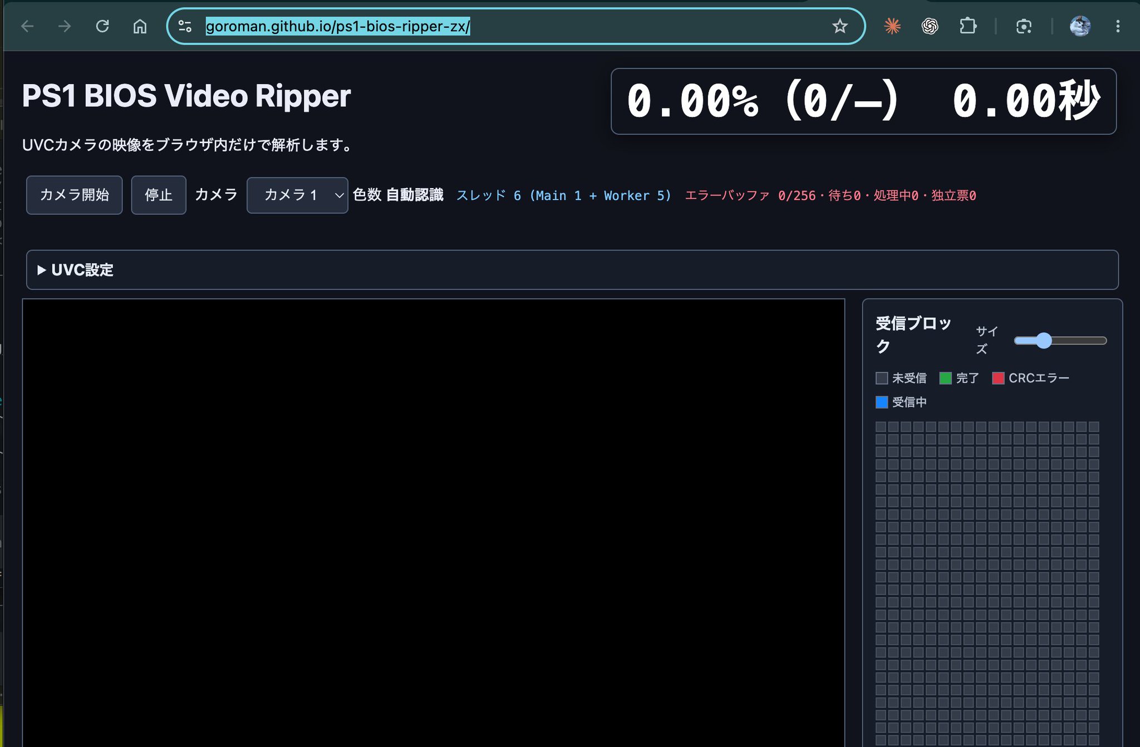Screen dimensions: 1140x747
Task: Reload the current page
Action: (102, 26)
